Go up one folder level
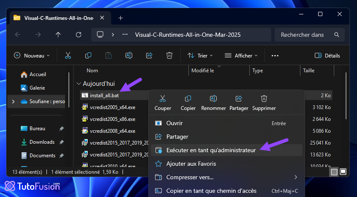The image size is (357, 197). 58,35
